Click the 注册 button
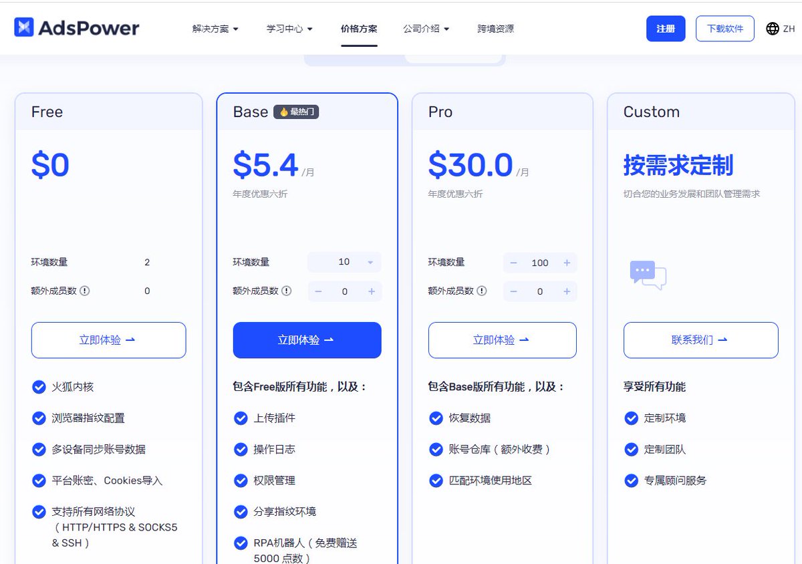Viewport: 802px width, 564px height. (x=665, y=29)
